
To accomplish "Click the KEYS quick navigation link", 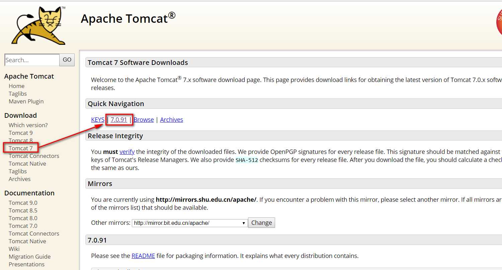I will (98, 119).
